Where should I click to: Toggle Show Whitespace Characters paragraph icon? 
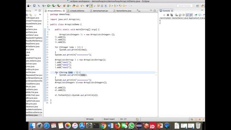point(105,6)
